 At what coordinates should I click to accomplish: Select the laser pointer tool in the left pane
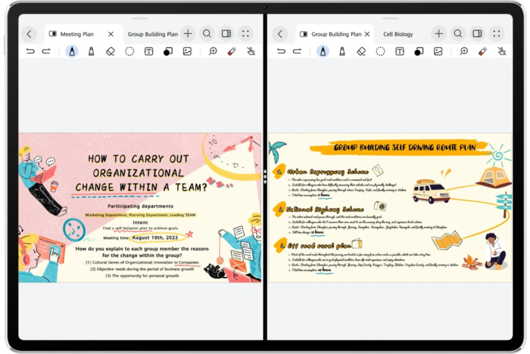pos(232,51)
